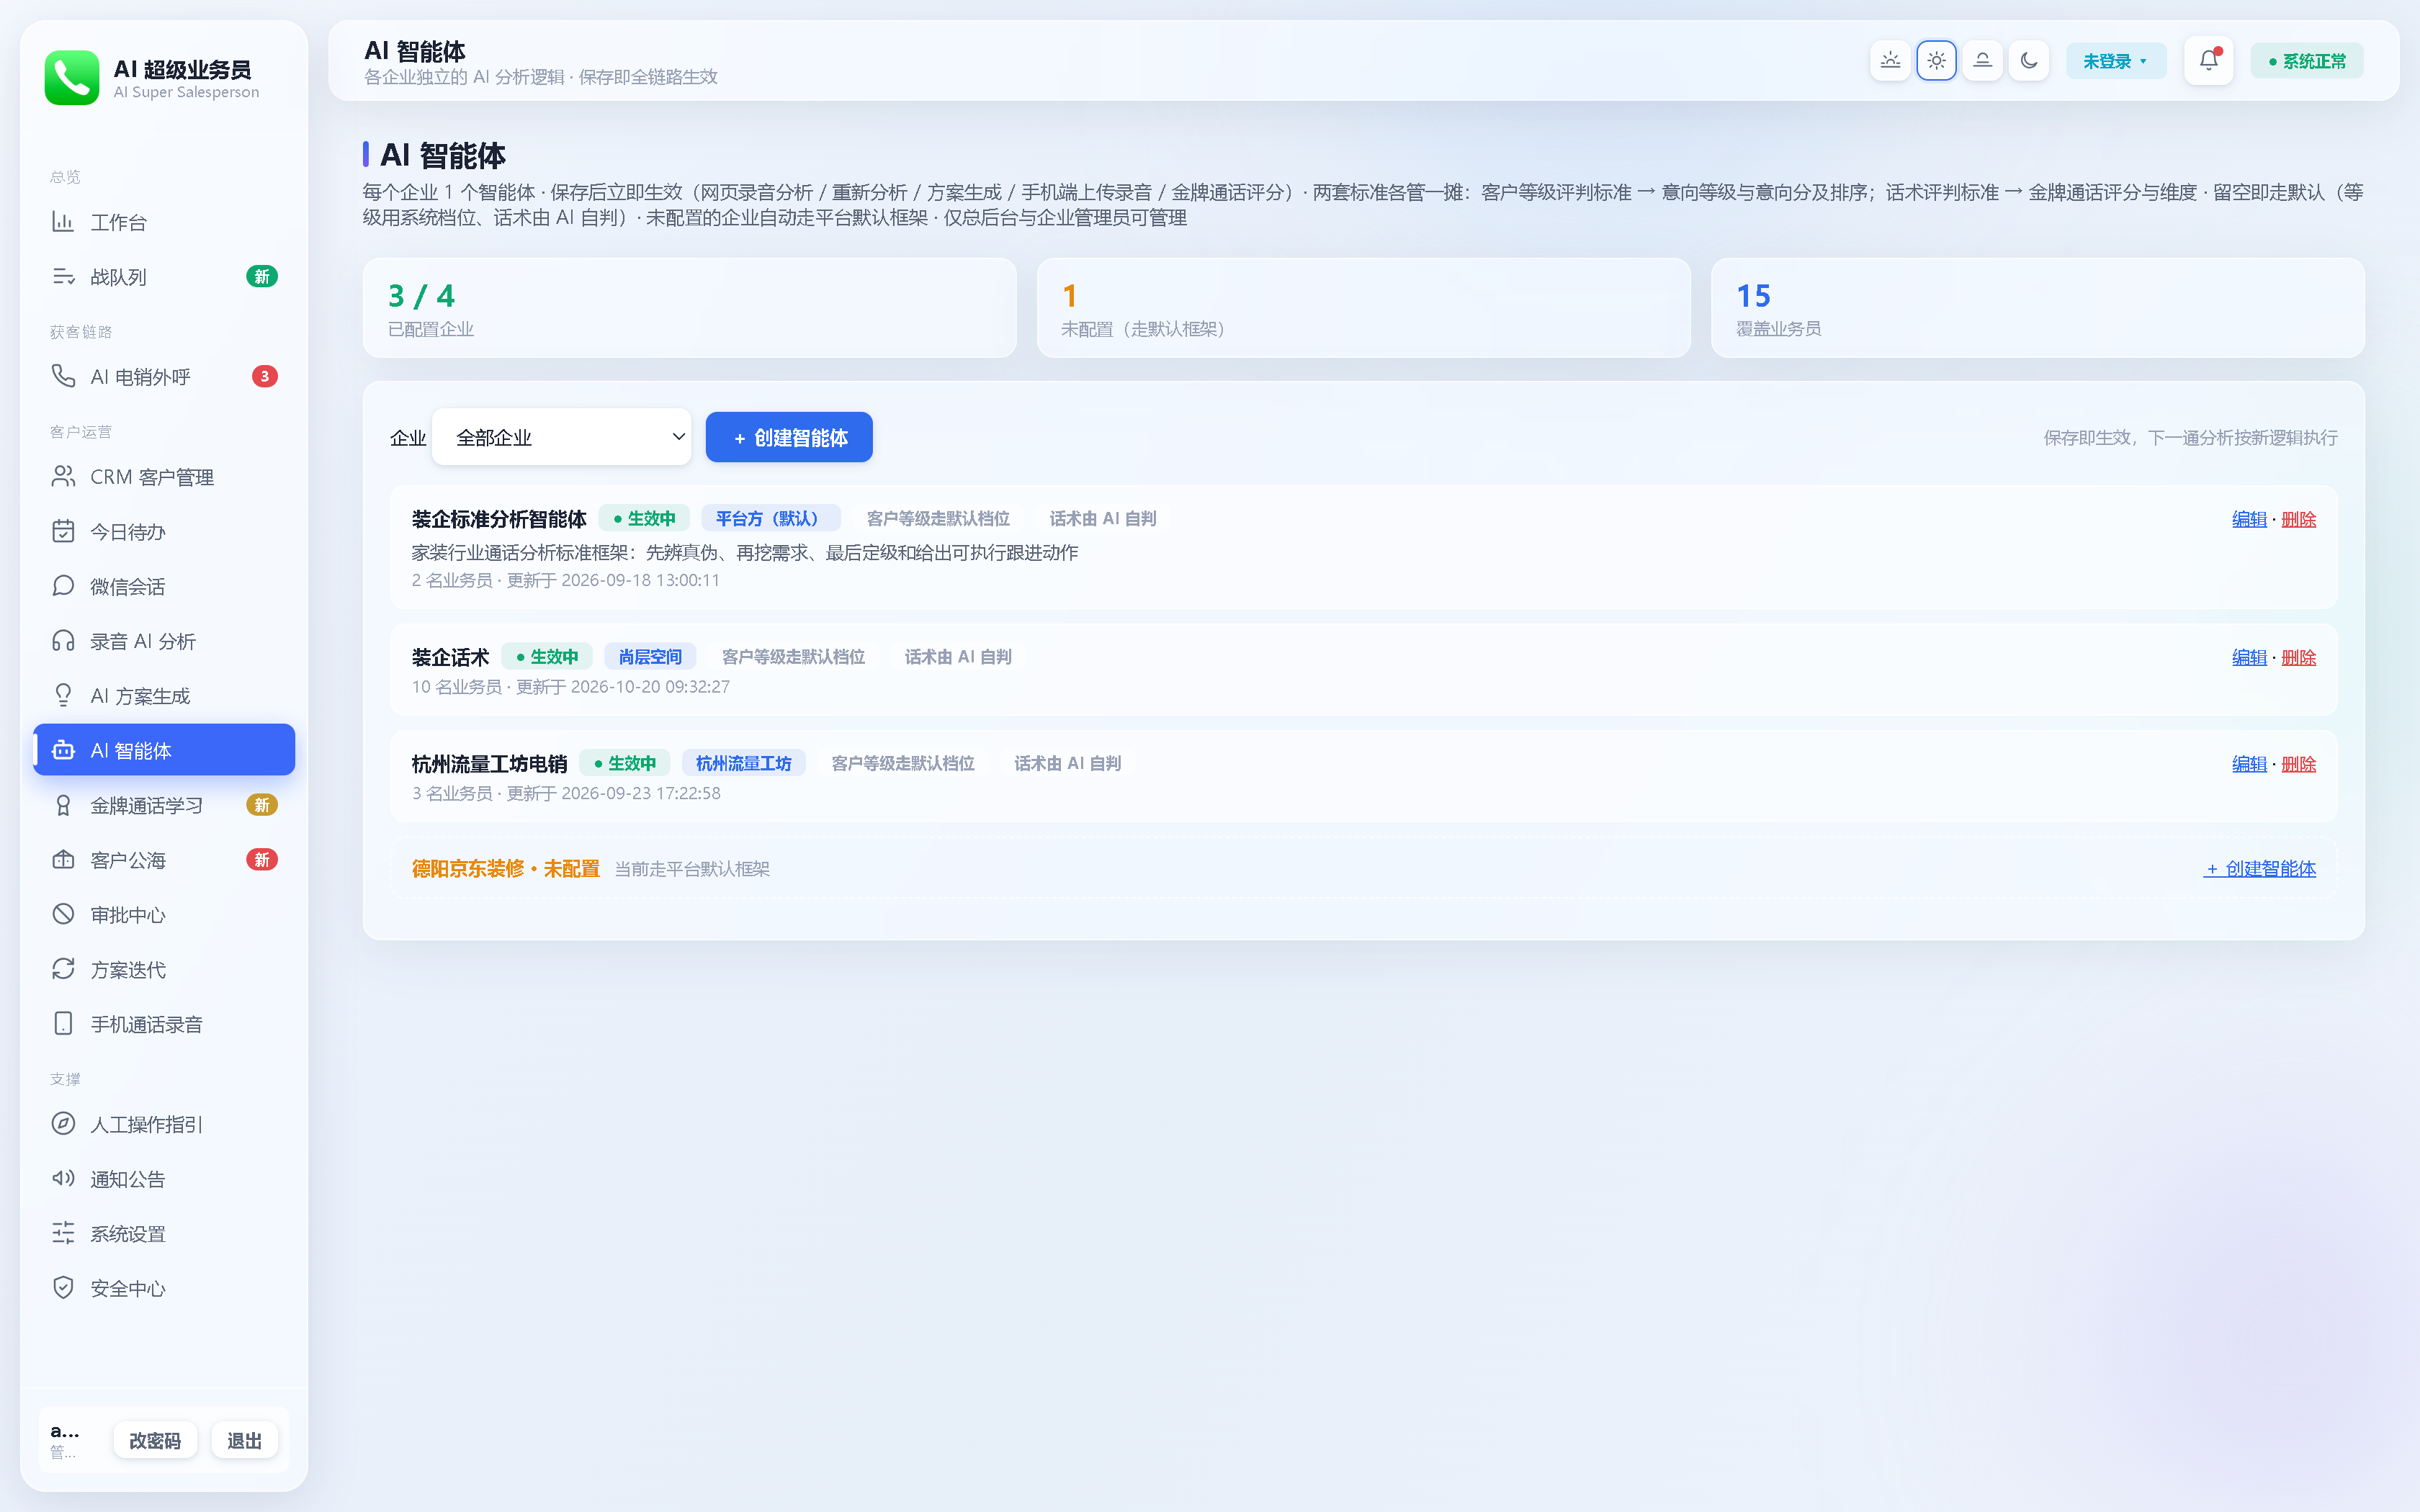Click the 系统设置 sliders icon
2420x1512 pixels.
[x=63, y=1233]
